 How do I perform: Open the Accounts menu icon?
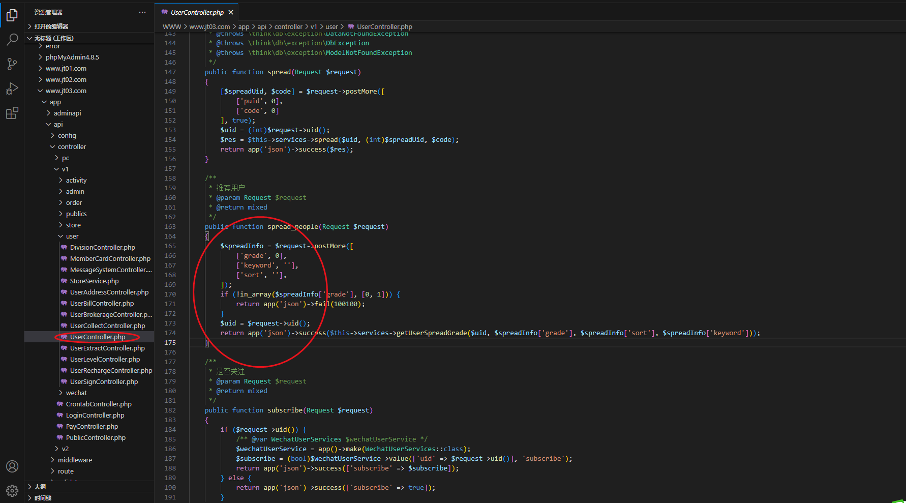pos(12,466)
